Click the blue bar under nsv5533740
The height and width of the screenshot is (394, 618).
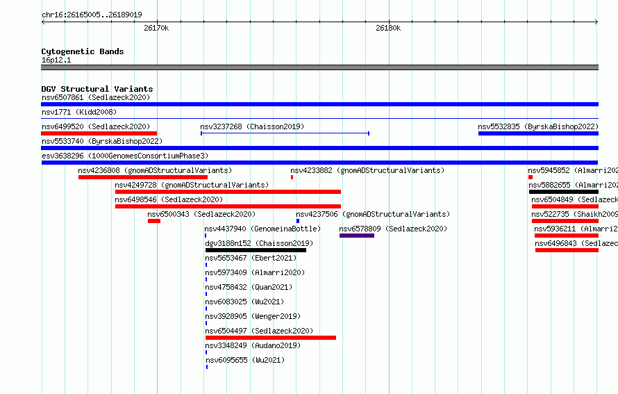coord(319,148)
